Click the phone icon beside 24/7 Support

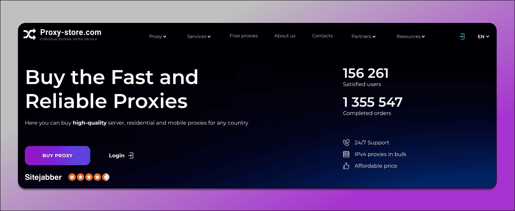point(346,143)
